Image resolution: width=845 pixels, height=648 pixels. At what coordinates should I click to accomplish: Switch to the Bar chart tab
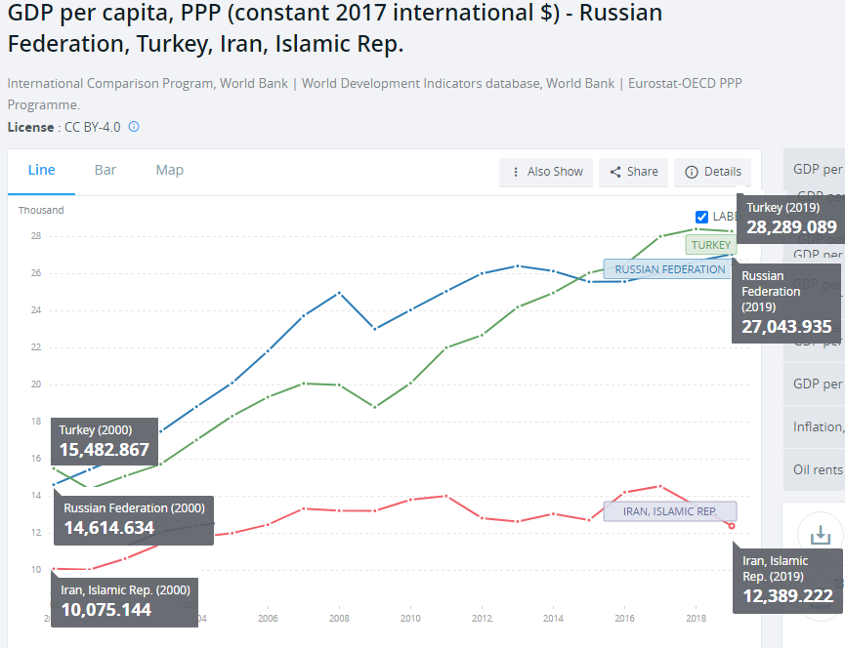click(106, 170)
